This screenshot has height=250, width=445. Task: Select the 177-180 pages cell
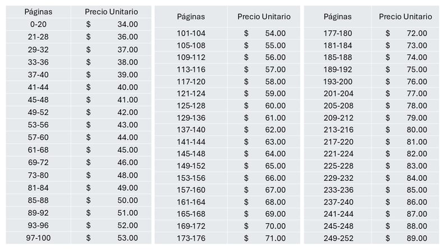338,34
